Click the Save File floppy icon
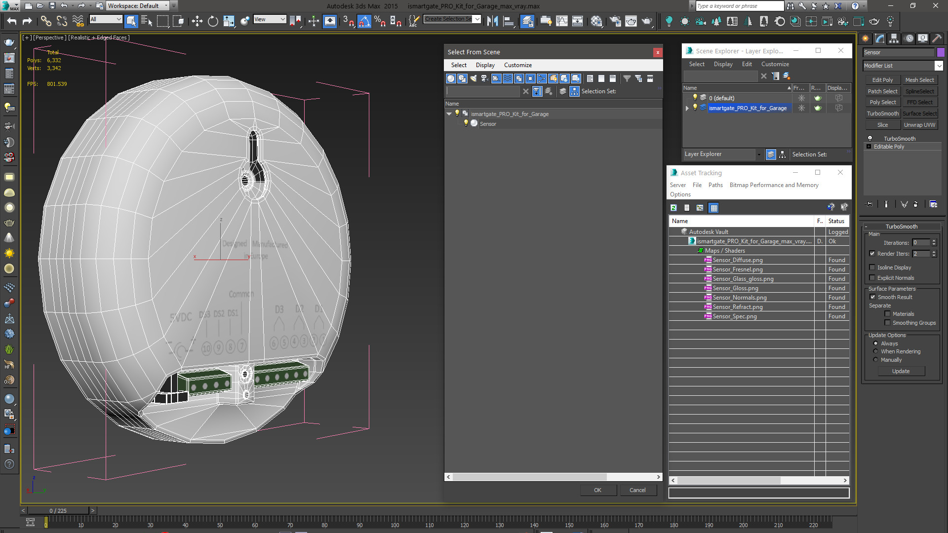 (52, 6)
